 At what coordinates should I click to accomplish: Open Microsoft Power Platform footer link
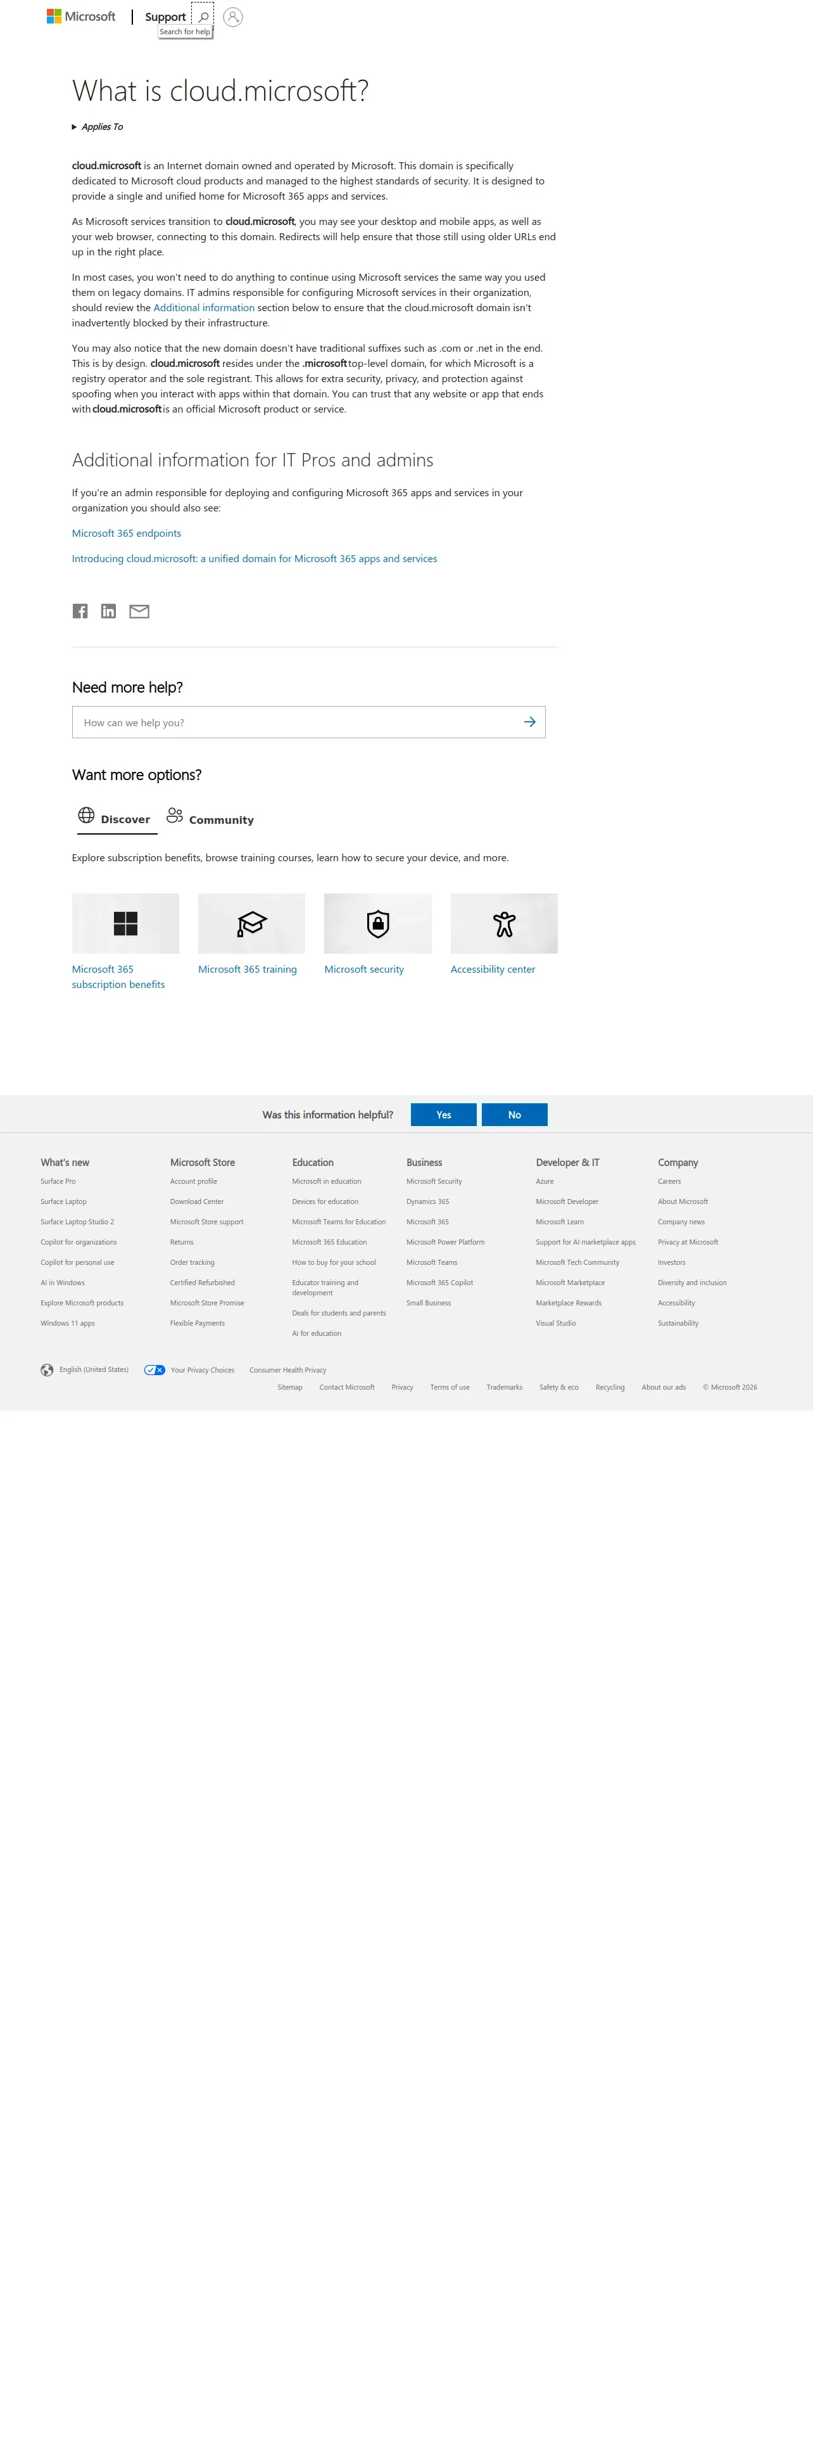(446, 1242)
